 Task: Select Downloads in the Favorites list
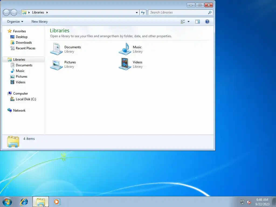(x=24, y=42)
